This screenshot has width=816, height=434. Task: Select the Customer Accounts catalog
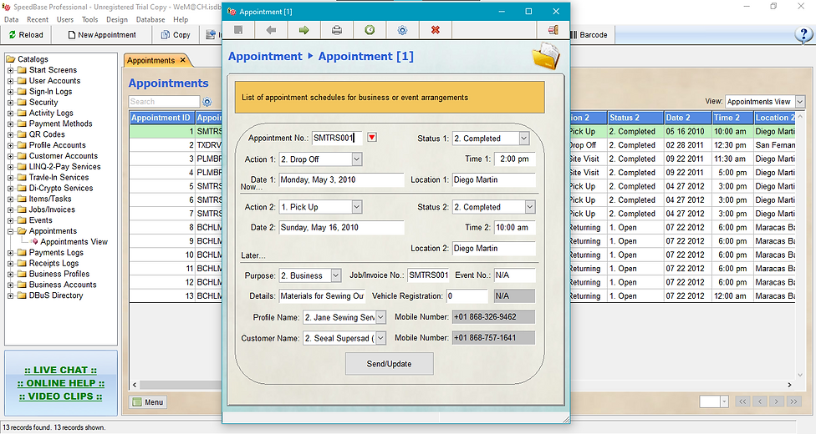(x=63, y=156)
